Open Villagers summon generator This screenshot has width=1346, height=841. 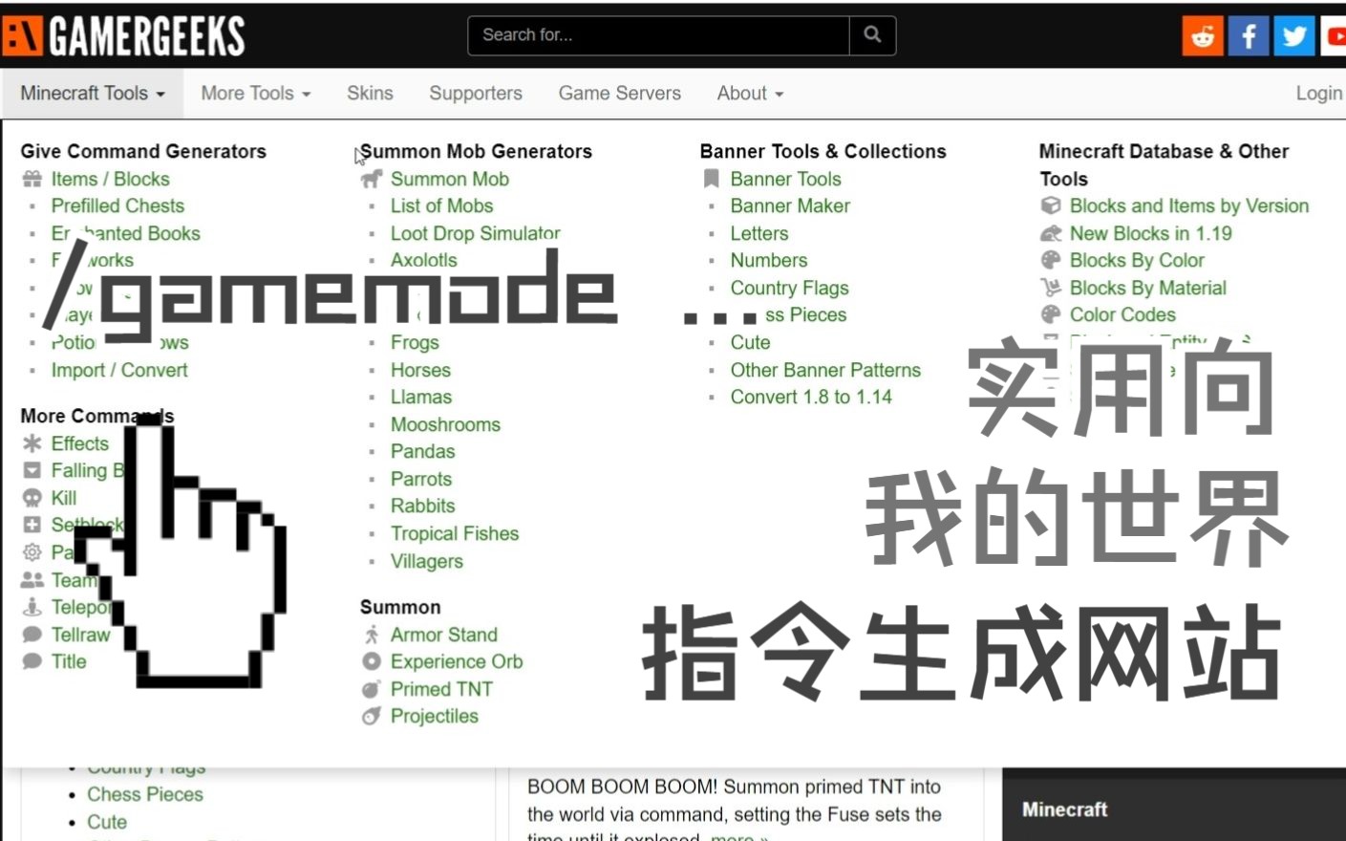[x=427, y=561]
